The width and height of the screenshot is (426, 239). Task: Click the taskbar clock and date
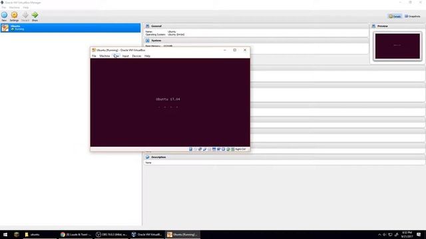click(x=407, y=234)
